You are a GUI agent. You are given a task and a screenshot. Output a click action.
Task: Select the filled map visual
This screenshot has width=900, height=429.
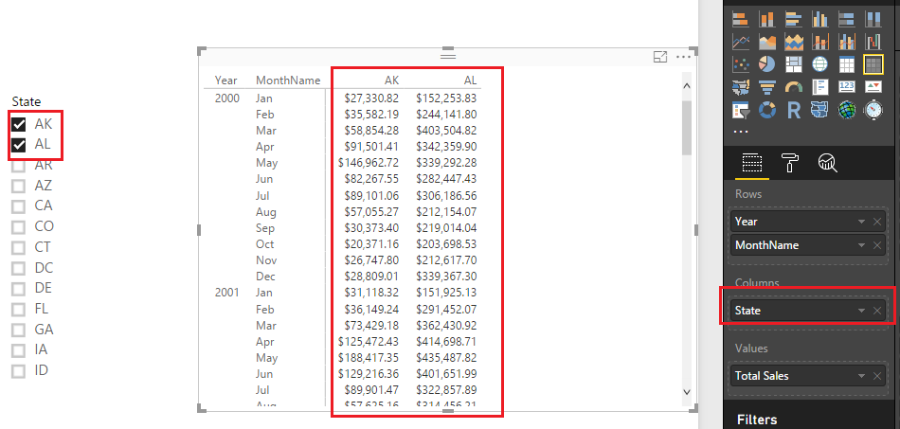[740, 86]
